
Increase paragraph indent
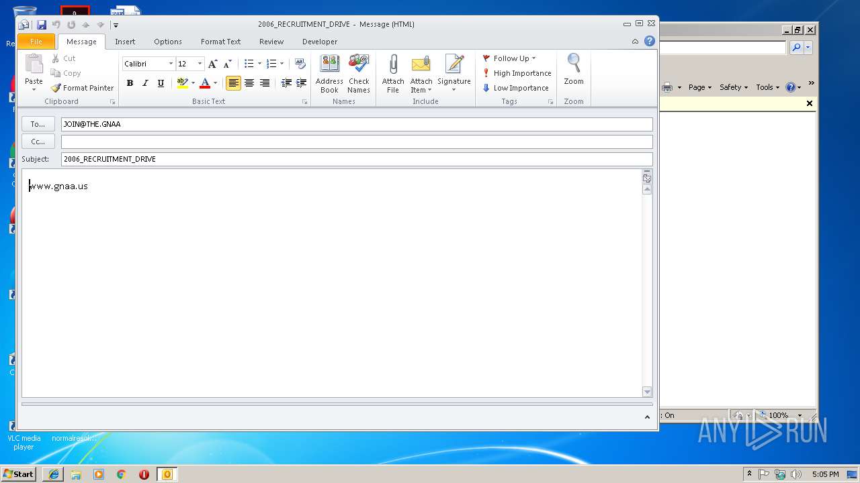point(301,83)
